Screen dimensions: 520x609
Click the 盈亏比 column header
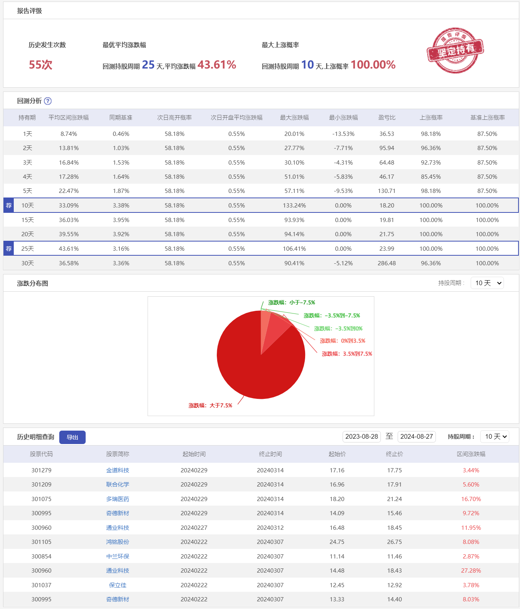(387, 118)
